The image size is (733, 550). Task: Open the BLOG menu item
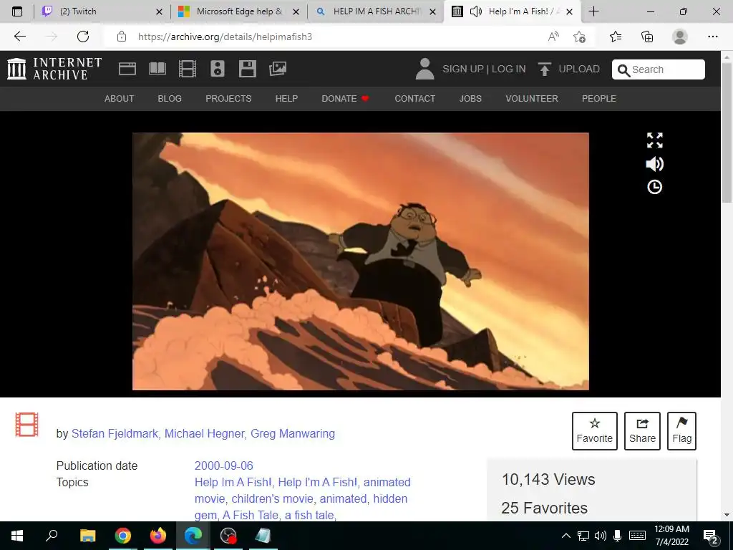point(170,99)
